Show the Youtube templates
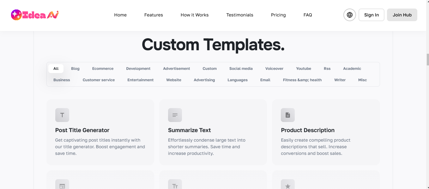This screenshot has width=429, height=189. tap(304, 69)
